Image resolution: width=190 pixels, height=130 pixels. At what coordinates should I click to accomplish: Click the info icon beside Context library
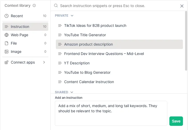click(34, 5)
